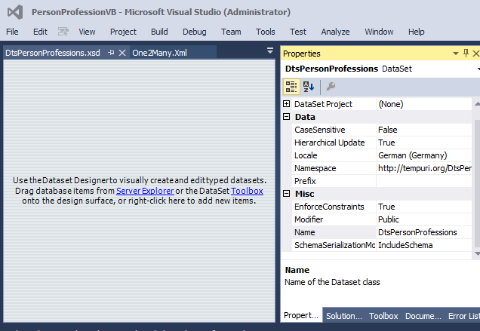This screenshot has width=480, height=331.
Task: Switch to the Document Outline bottom tab
Action: click(x=423, y=316)
